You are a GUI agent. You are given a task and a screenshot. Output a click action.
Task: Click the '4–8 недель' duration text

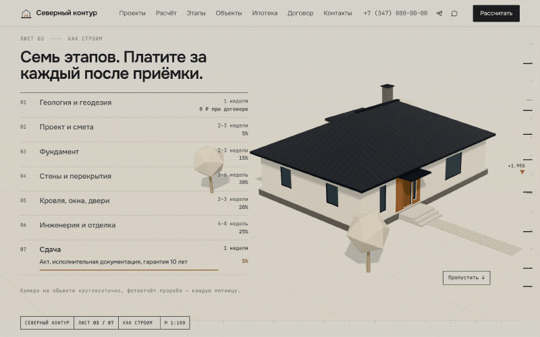click(233, 224)
